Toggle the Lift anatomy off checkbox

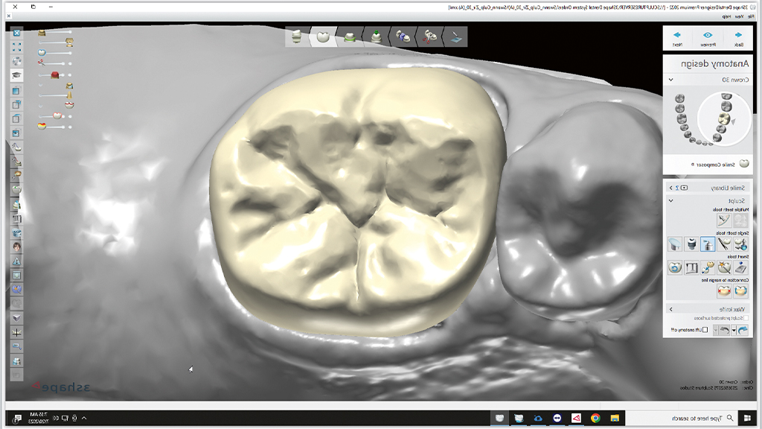click(705, 330)
